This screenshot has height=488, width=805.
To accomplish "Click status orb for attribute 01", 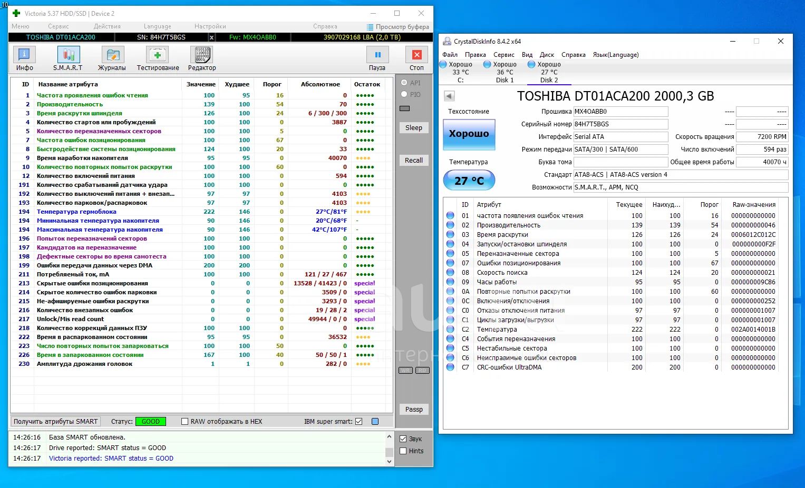I will (x=450, y=215).
